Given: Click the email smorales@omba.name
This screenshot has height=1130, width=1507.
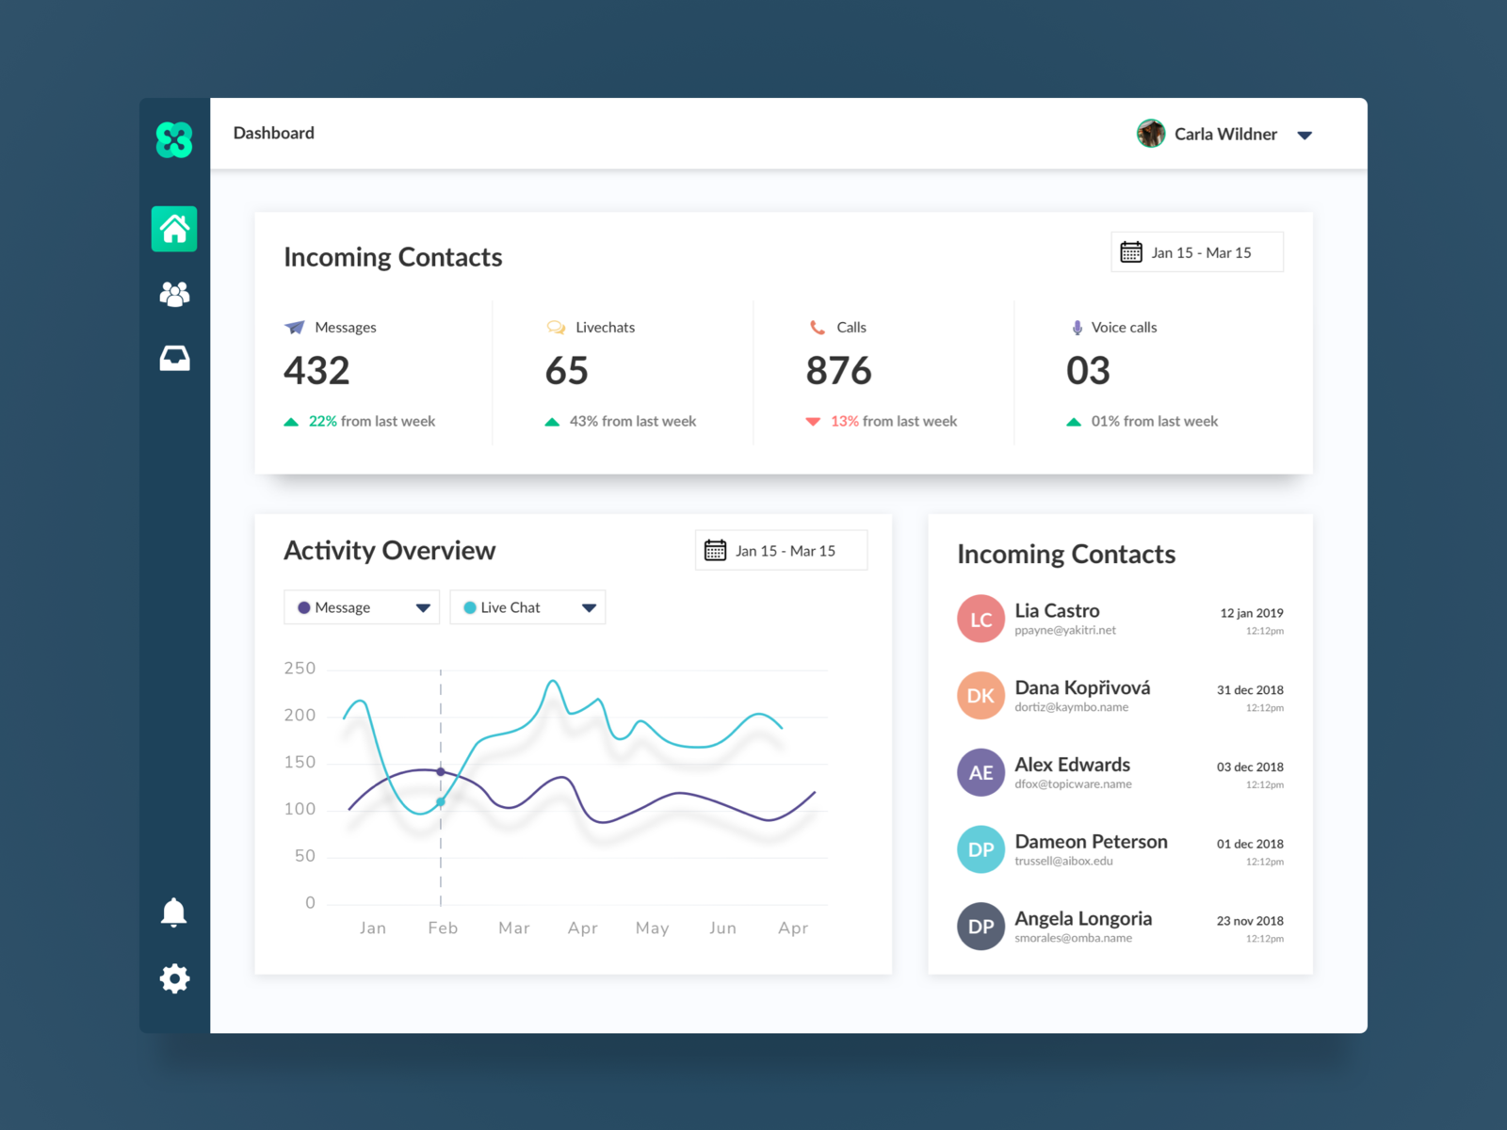Looking at the screenshot, I should tap(1074, 939).
